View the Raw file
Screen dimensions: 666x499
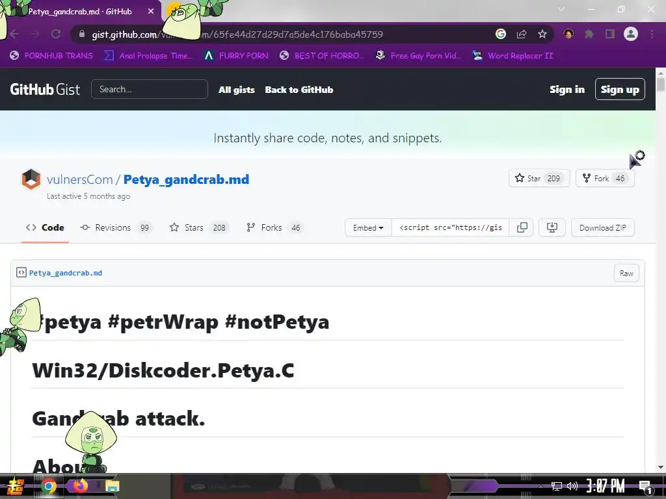point(626,274)
